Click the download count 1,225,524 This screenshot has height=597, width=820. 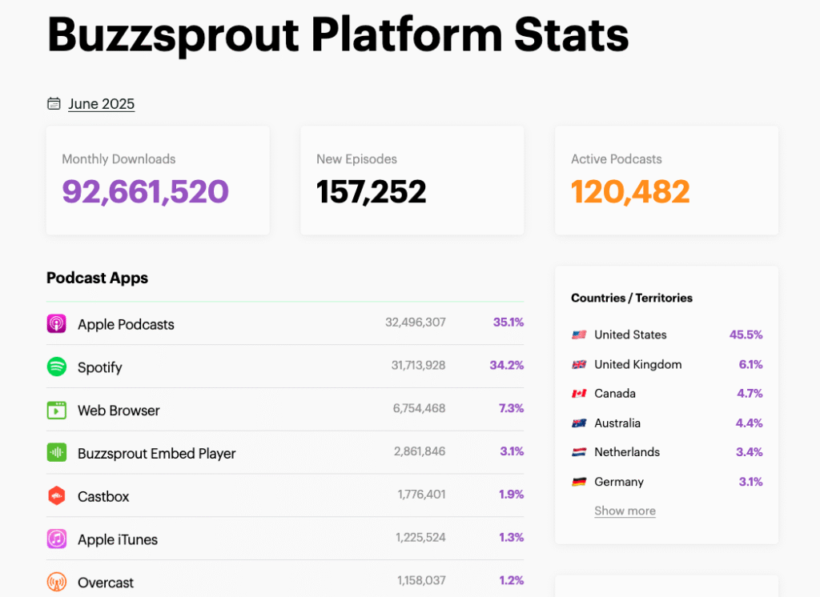click(421, 537)
